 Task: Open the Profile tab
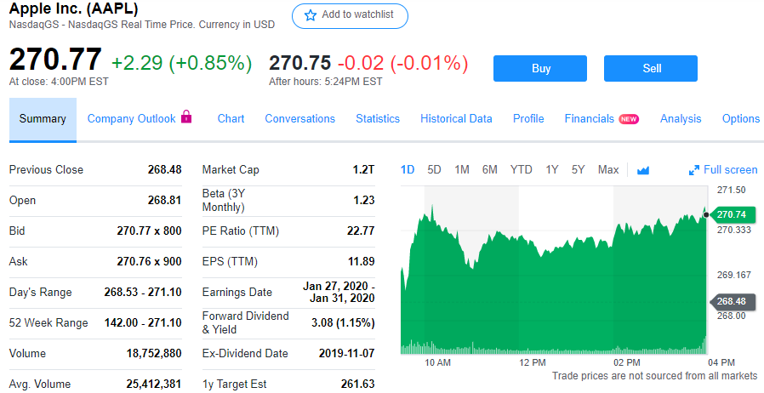click(x=528, y=119)
